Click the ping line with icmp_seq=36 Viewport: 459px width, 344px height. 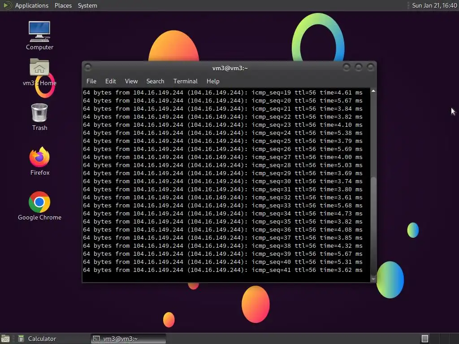point(222,230)
